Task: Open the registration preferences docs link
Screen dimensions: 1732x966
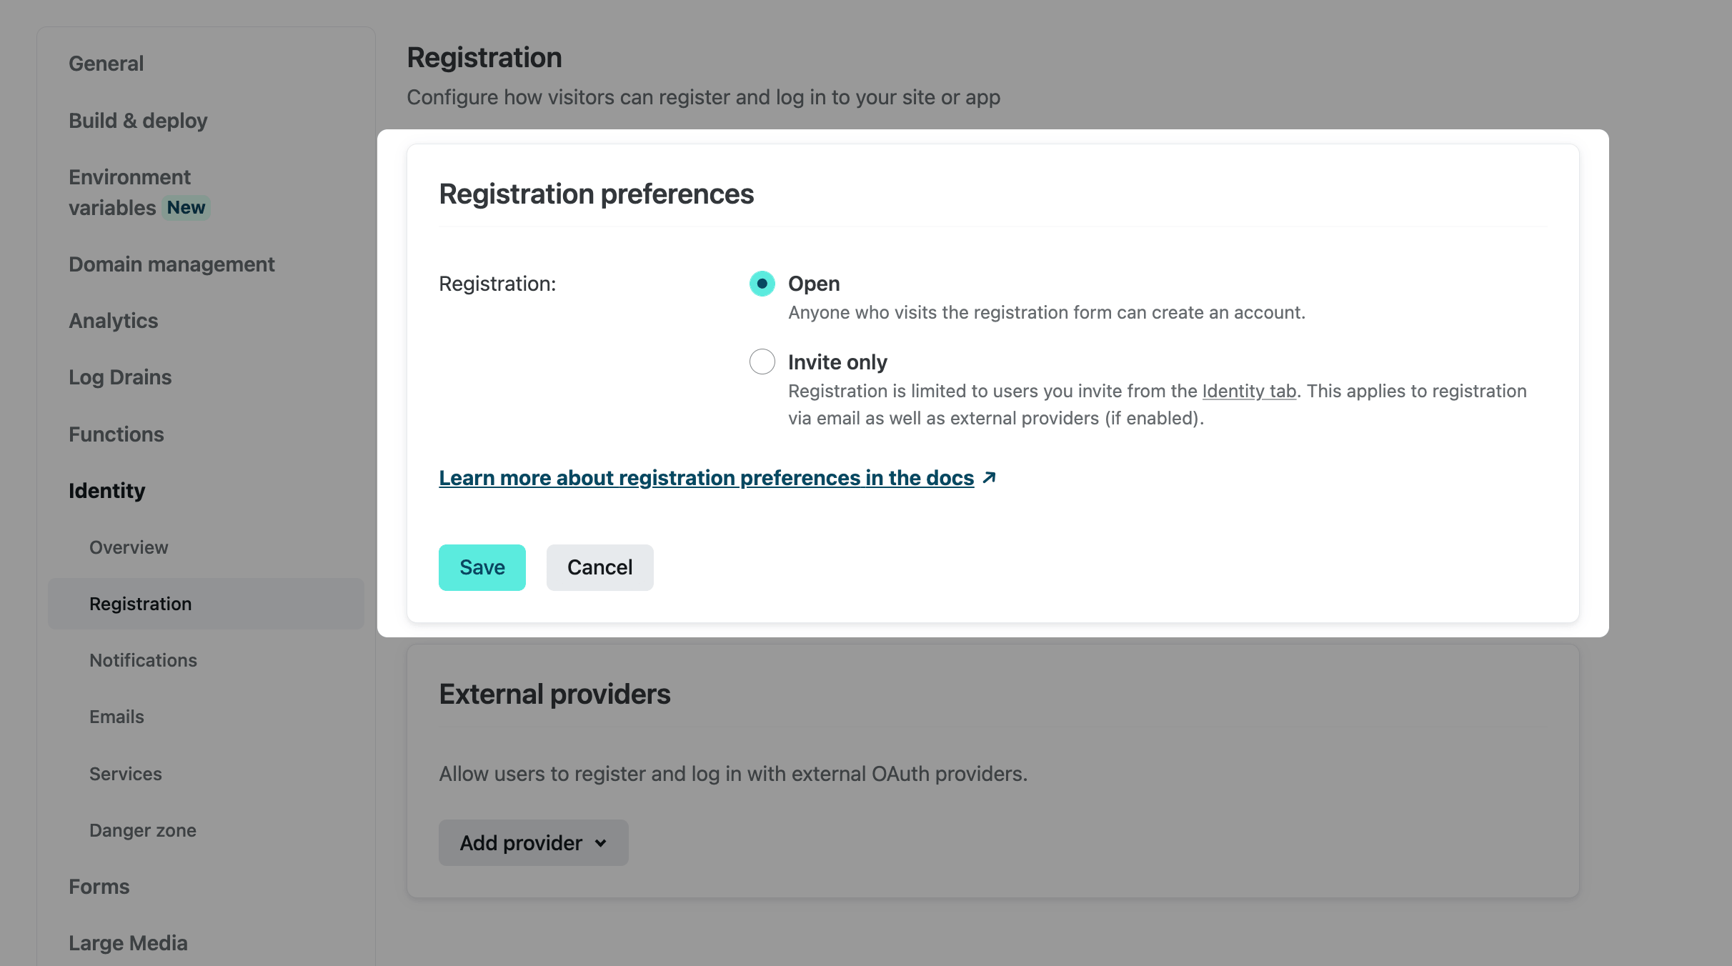Action: (x=706, y=478)
